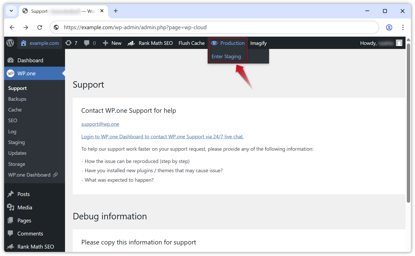Click the 'Debug information' heading

(x=110, y=216)
